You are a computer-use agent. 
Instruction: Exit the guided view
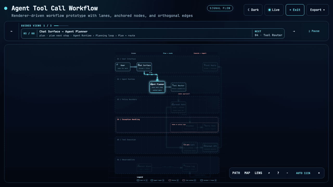pyautogui.click(x=295, y=10)
